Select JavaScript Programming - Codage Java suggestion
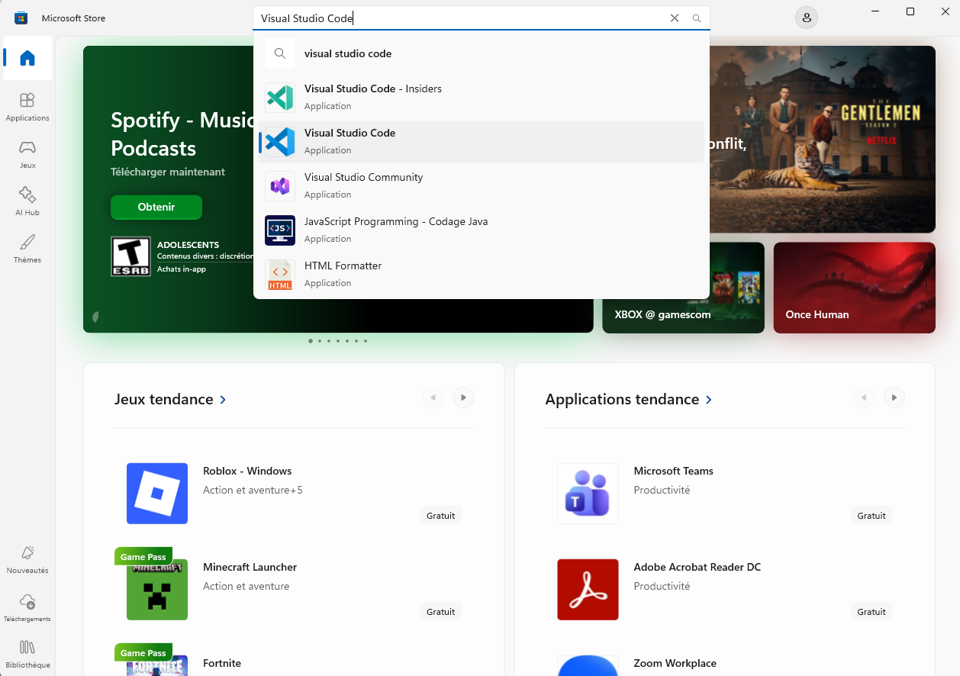The height and width of the screenshot is (676, 960). point(482,230)
